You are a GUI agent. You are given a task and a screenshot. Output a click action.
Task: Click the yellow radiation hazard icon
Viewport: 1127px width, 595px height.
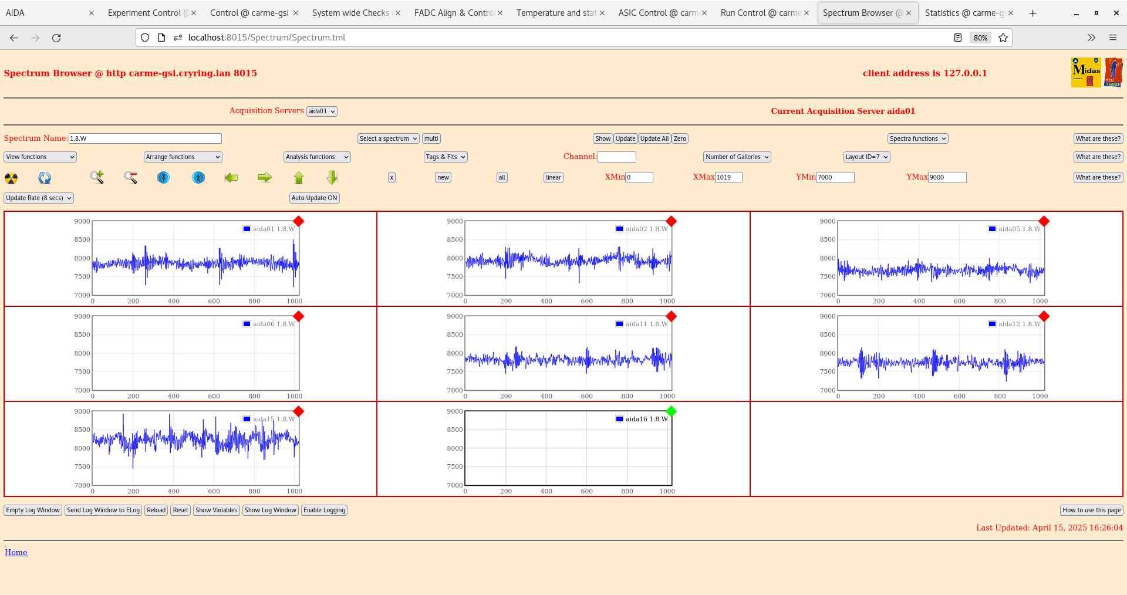(11, 178)
